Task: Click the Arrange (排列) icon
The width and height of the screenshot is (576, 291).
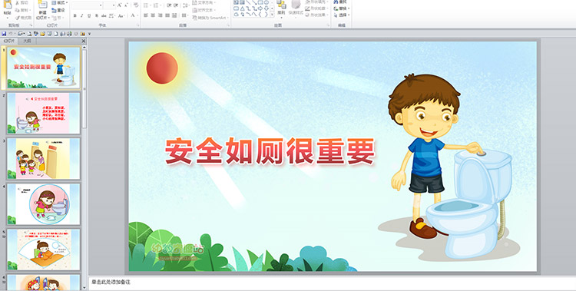Action: click(281, 8)
